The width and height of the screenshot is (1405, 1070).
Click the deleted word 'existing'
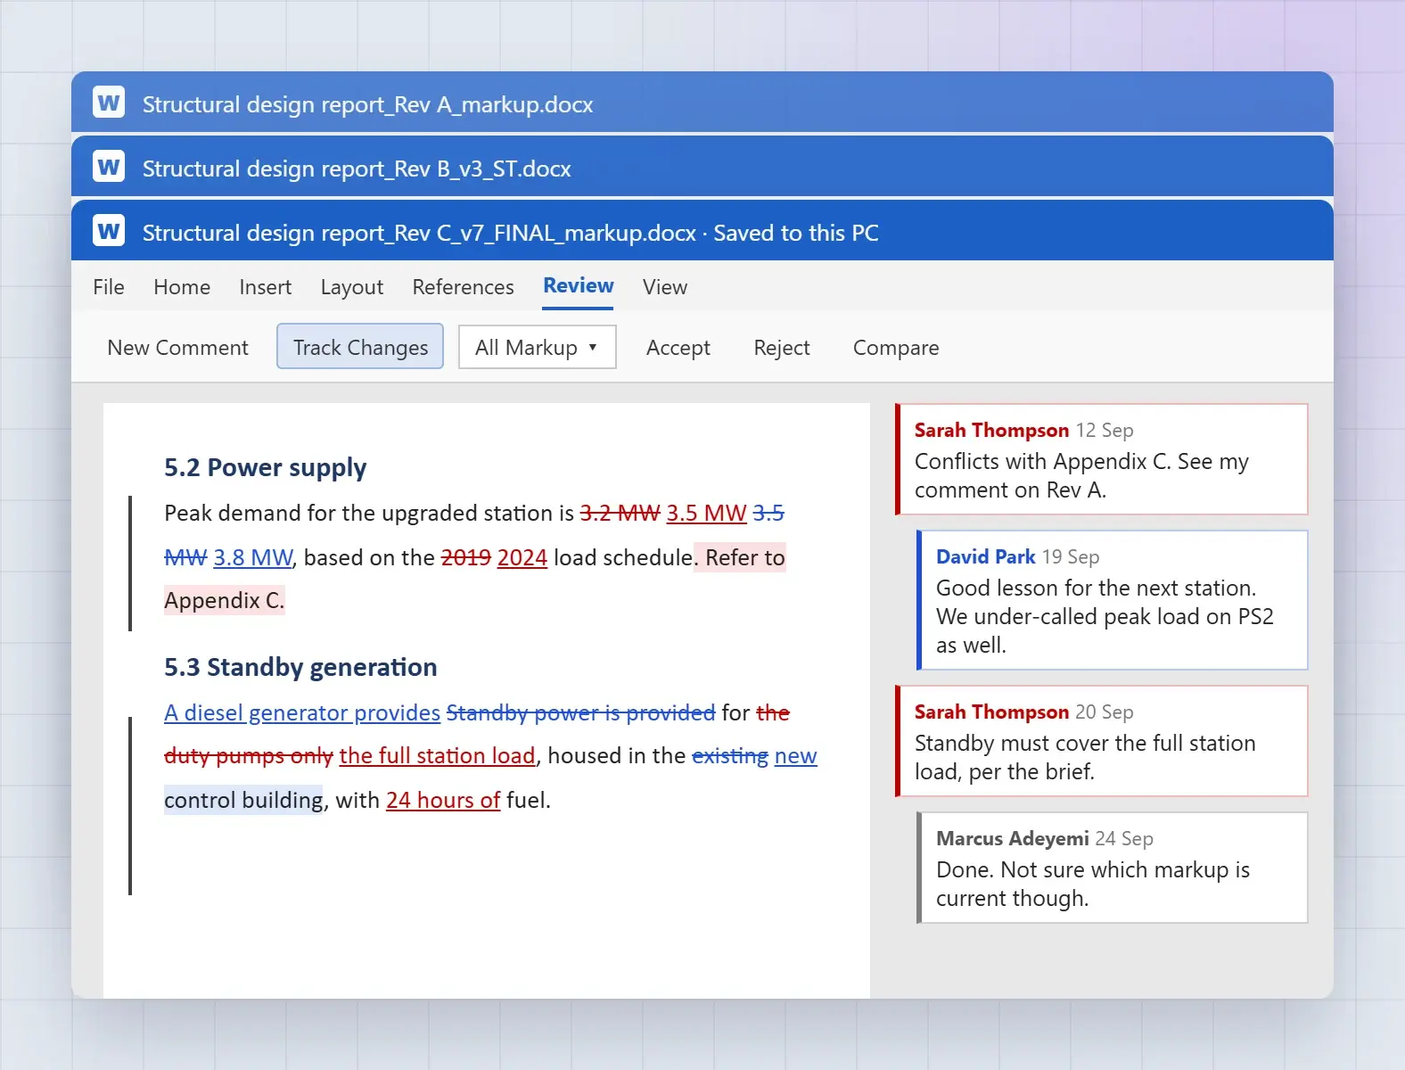coord(730,755)
